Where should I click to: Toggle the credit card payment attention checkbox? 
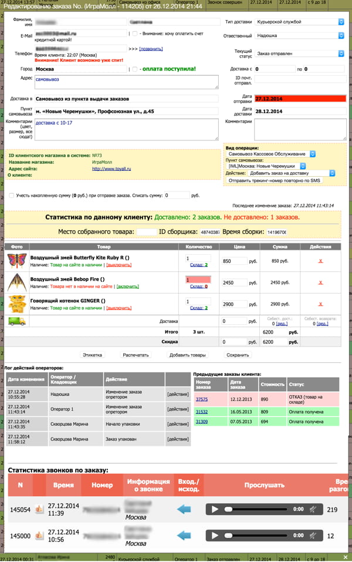[x=135, y=33]
